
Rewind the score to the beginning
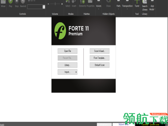(23, 4)
